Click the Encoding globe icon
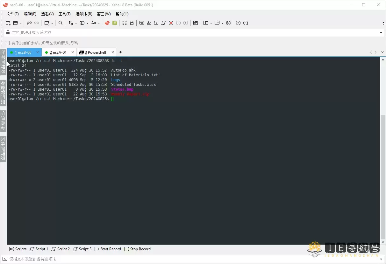Screen dimensions: 386x264 click(x=82, y=23)
